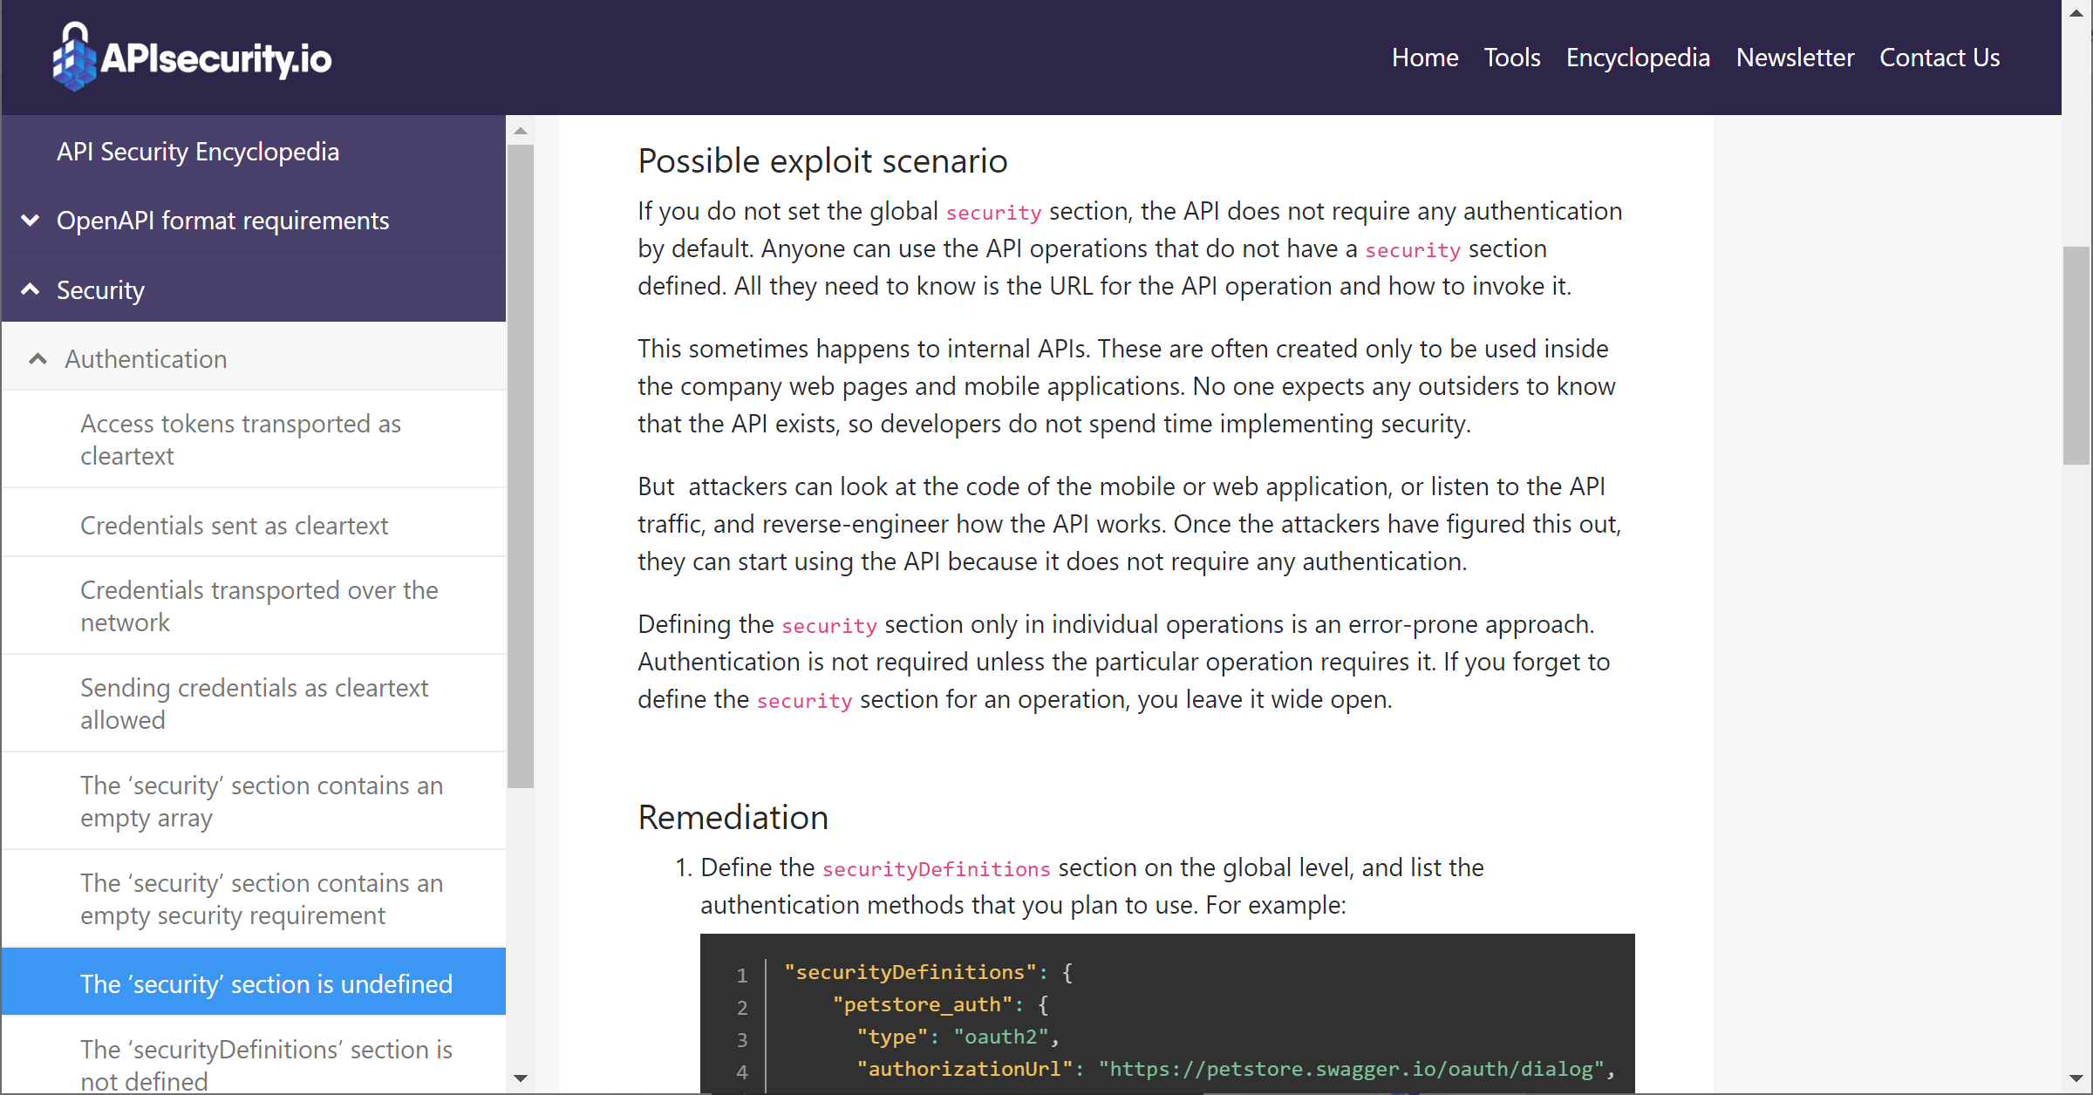Open the Newsletter page
2093x1095 pixels.
click(1794, 58)
